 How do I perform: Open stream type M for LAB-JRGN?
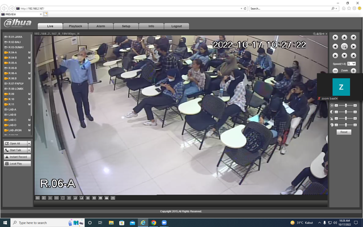[x=29, y=131]
